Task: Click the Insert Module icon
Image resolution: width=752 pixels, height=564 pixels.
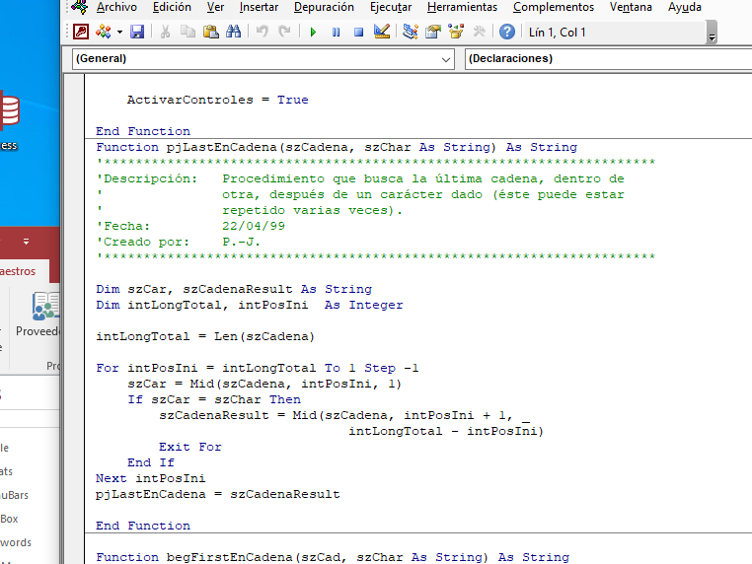Action: click(103, 33)
